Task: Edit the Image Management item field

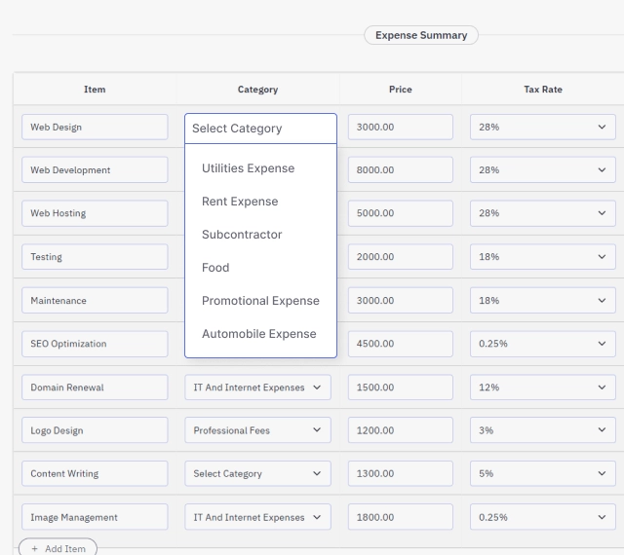Action: (x=95, y=517)
